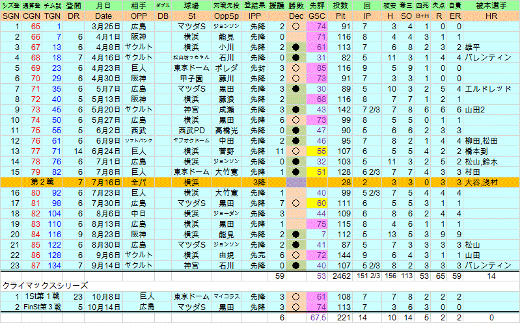
Task: Click opposing starter 由規
Action: 226,255
